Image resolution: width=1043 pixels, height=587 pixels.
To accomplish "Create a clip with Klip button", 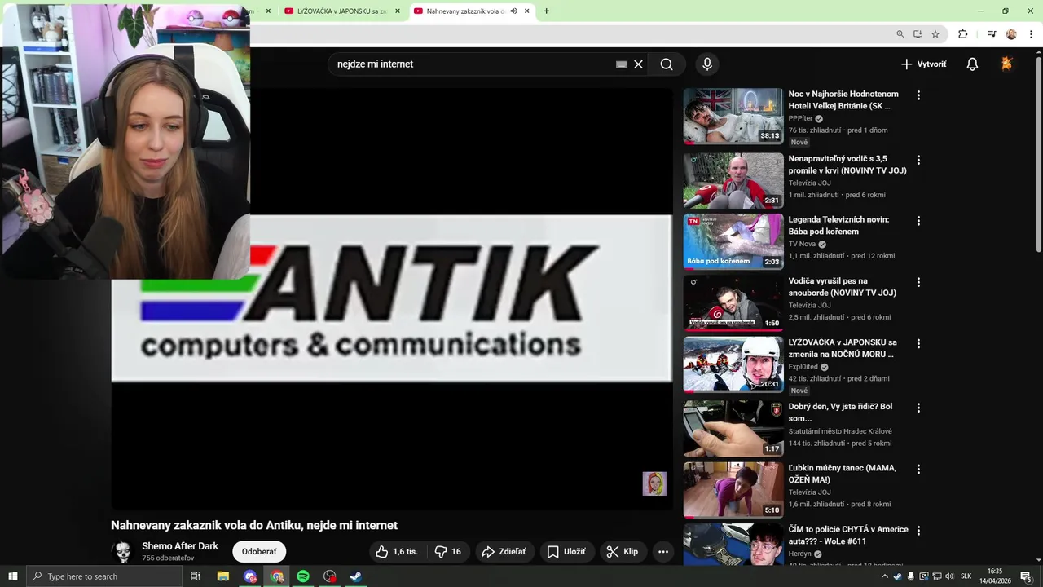I will [x=623, y=552].
